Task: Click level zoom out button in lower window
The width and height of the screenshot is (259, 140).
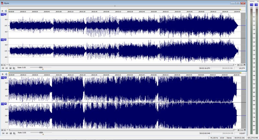Action: 5,130
